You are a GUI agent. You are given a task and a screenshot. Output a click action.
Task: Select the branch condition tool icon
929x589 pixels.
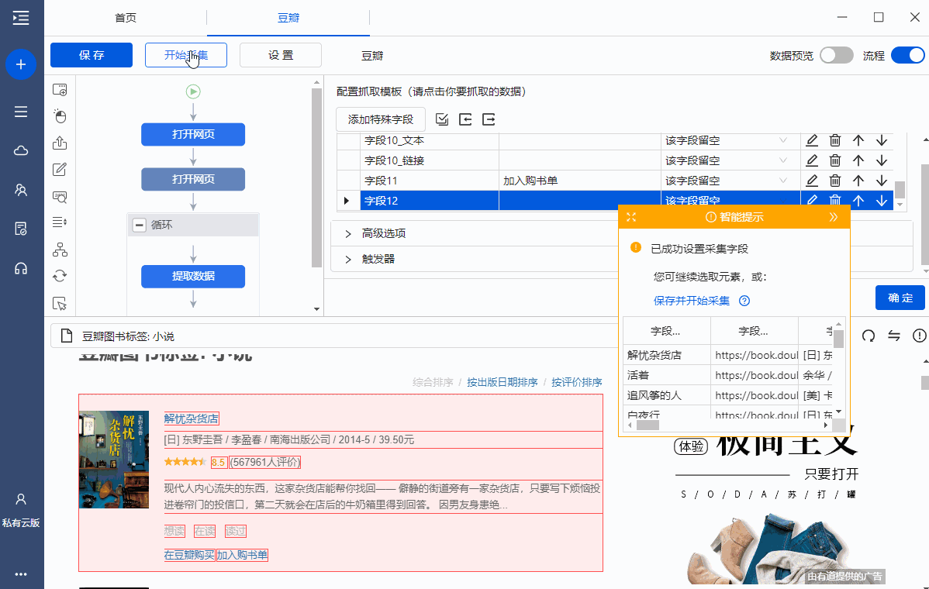point(60,250)
